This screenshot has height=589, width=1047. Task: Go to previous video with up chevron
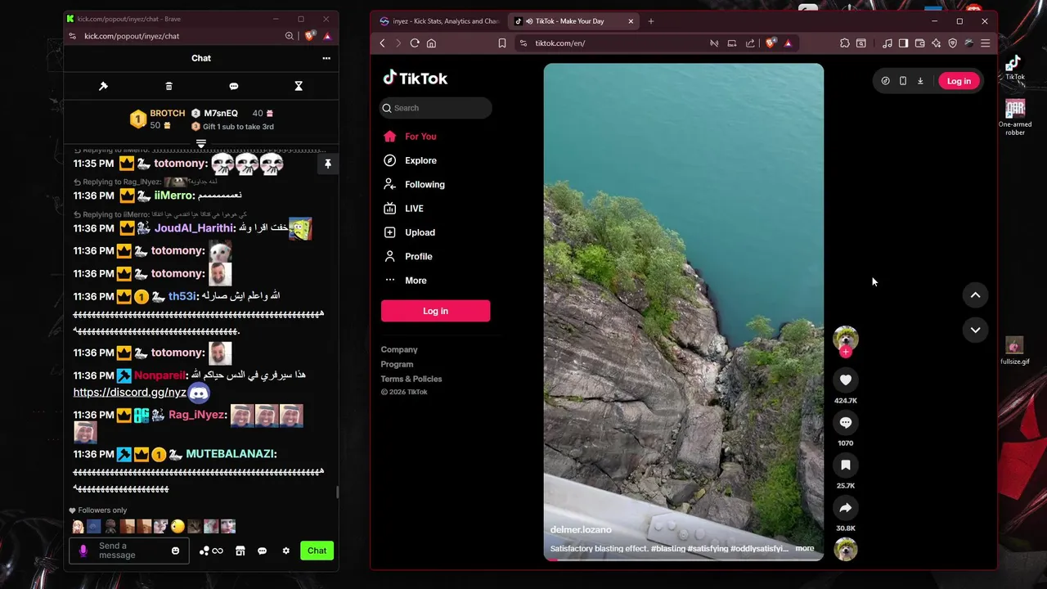click(975, 294)
